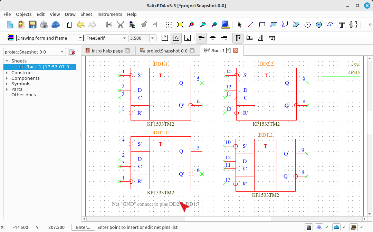Toggle left horizontal text alignment
The height and width of the screenshot is (232, 373).
[x=201, y=38]
